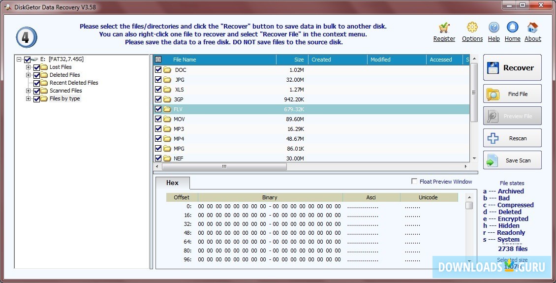This screenshot has width=556, height=283.
Task: Click the 3GP folder icon
Action: pos(167,99)
